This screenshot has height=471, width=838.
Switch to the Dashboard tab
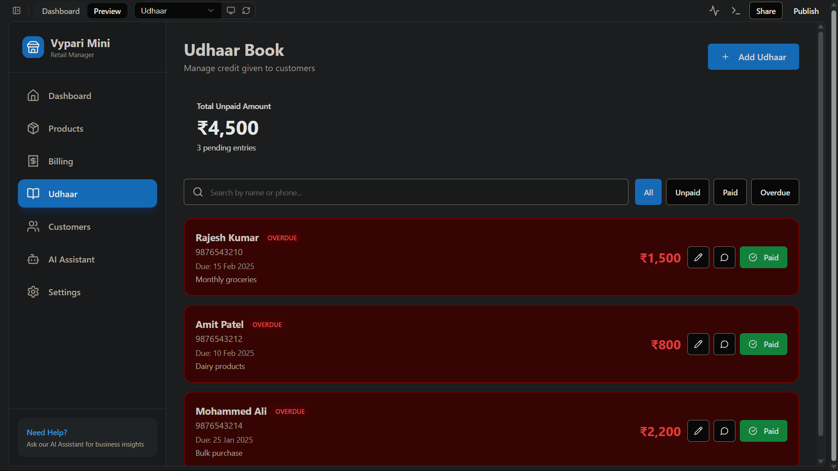tap(61, 11)
